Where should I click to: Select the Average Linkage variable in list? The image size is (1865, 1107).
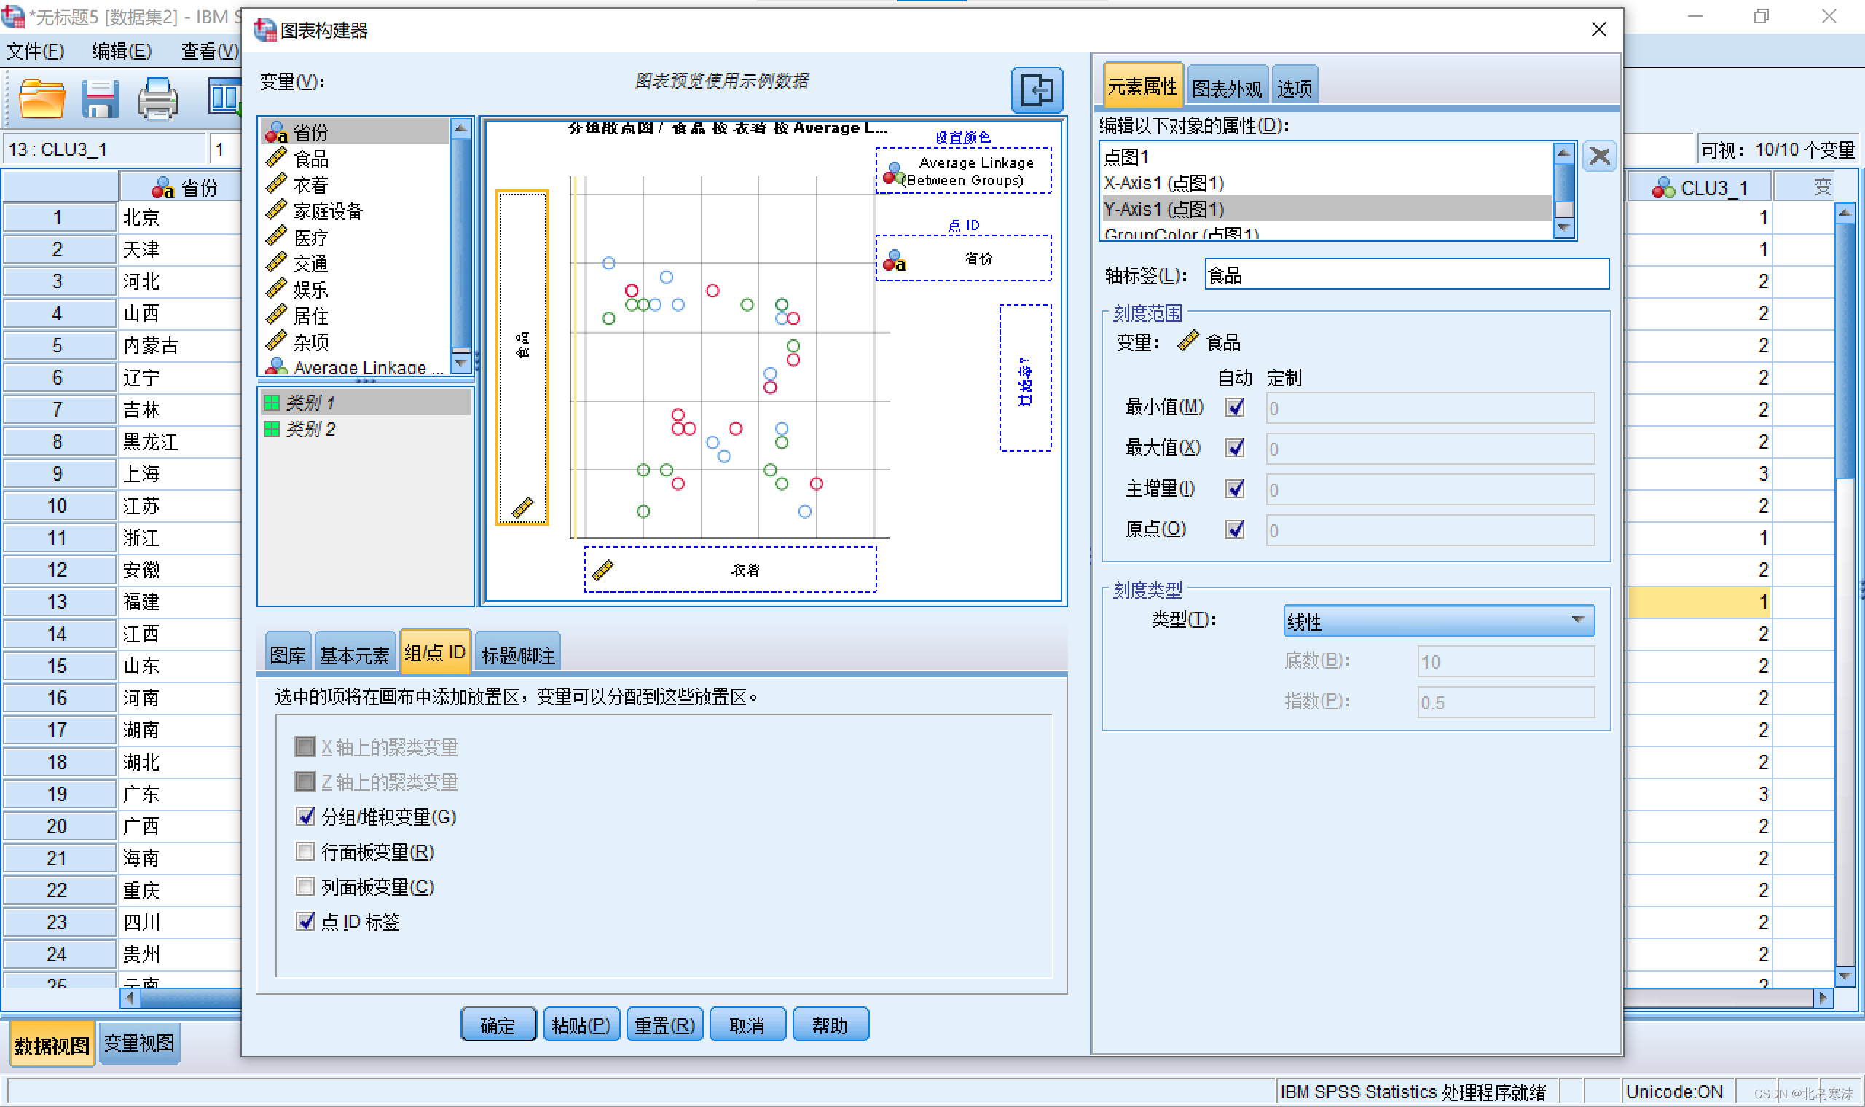[x=356, y=366]
